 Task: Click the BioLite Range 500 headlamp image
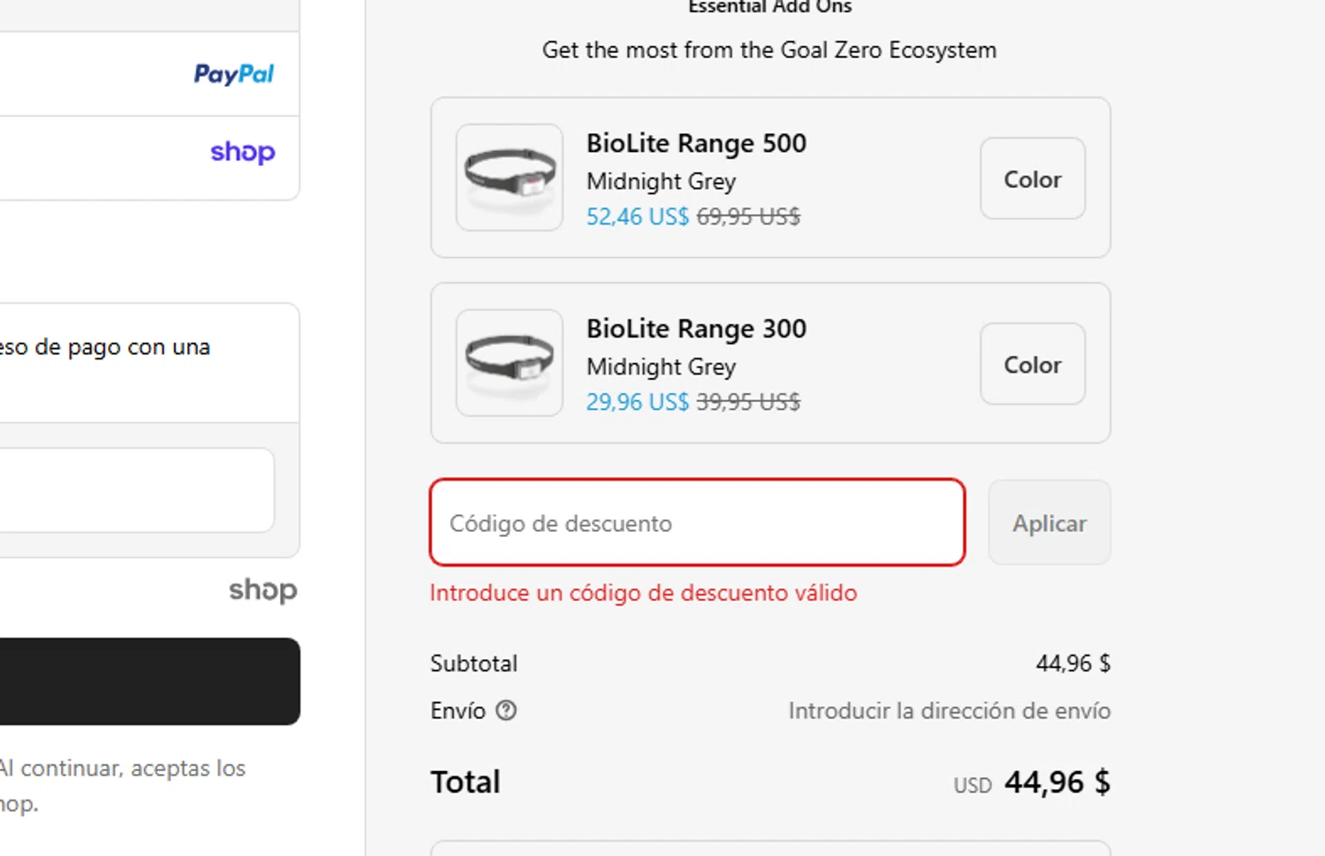click(x=510, y=178)
